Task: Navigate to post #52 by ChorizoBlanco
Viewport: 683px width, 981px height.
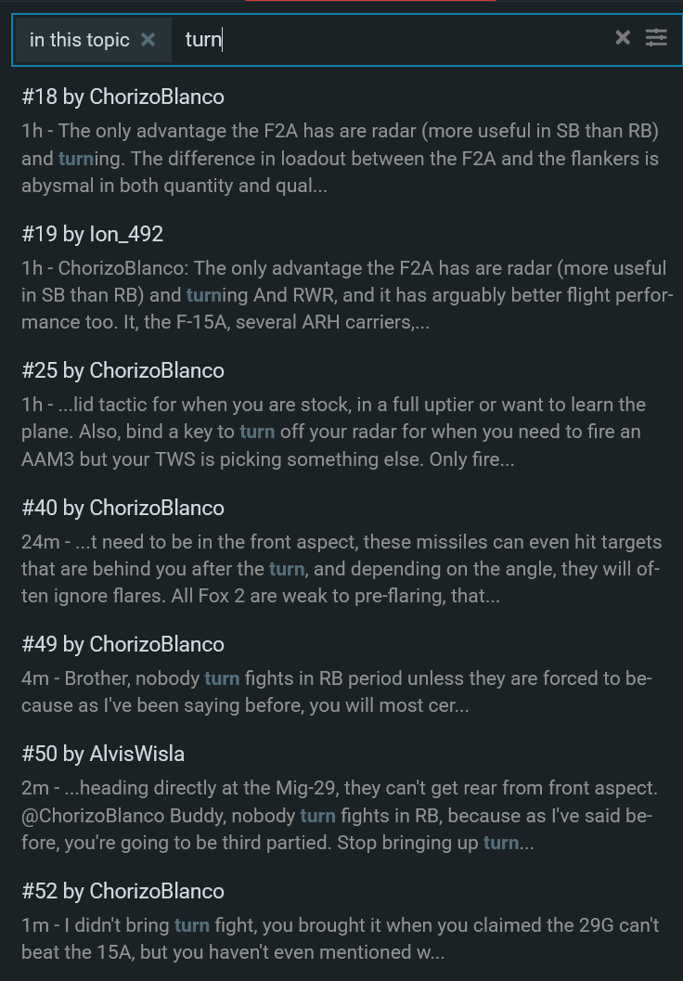Action: click(122, 891)
